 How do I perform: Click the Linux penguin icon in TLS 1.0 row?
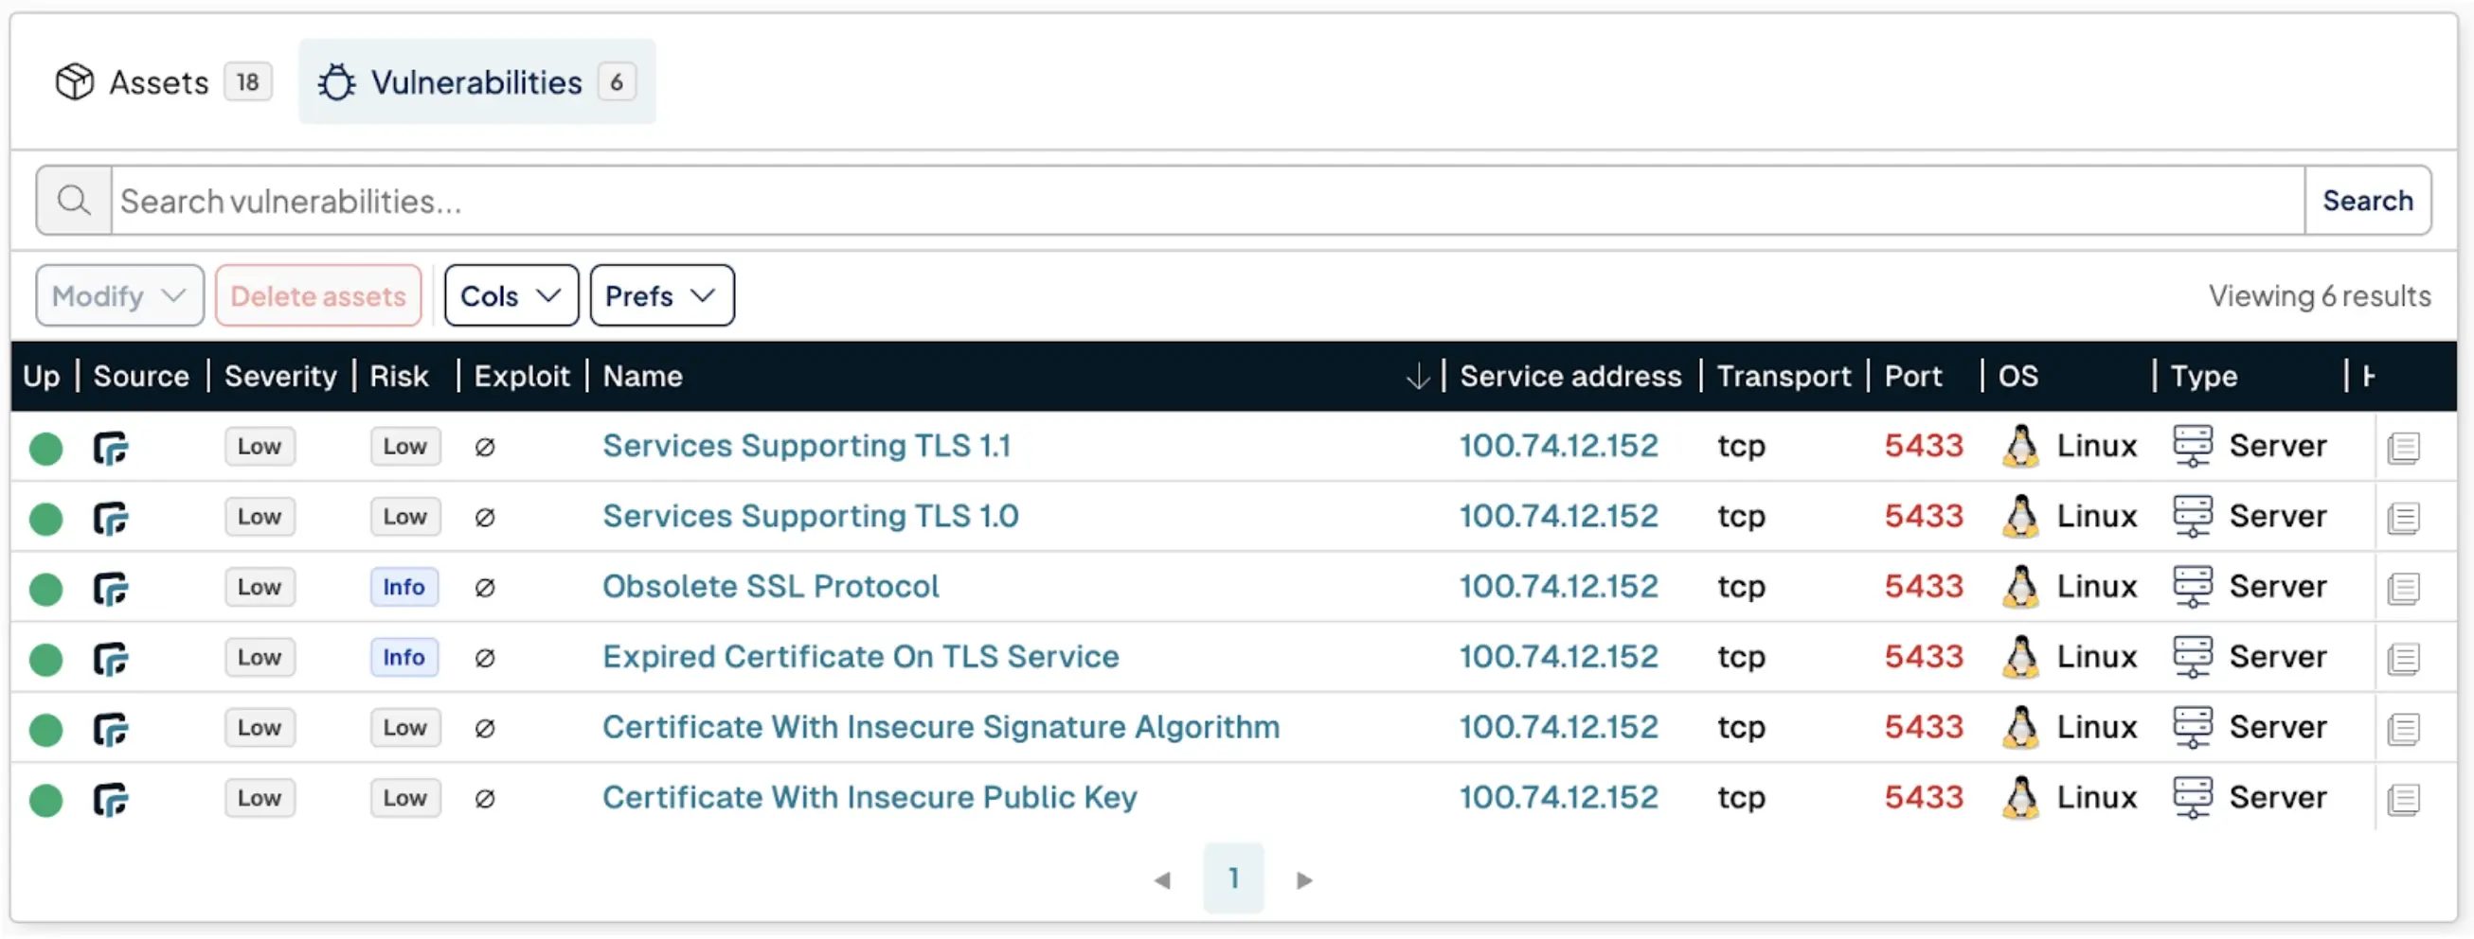[2020, 517]
